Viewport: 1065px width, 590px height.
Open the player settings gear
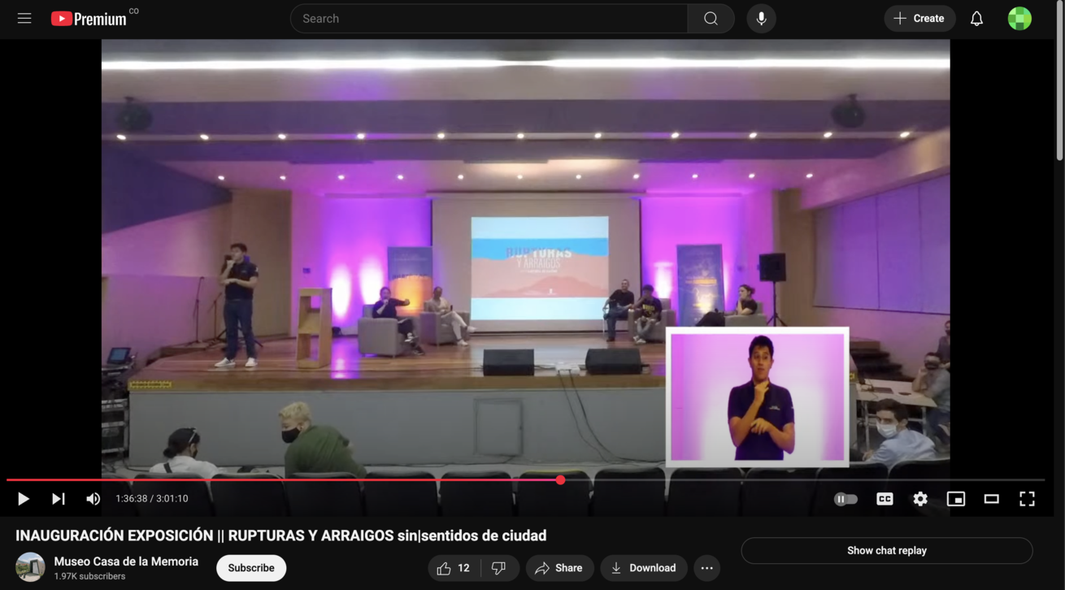coord(920,499)
